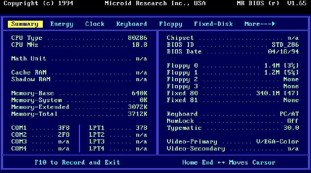Click the LPT1 address 378
The width and height of the screenshot is (311, 173).
[142, 128]
